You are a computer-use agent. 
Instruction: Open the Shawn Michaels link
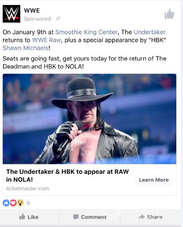coord(25,48)
